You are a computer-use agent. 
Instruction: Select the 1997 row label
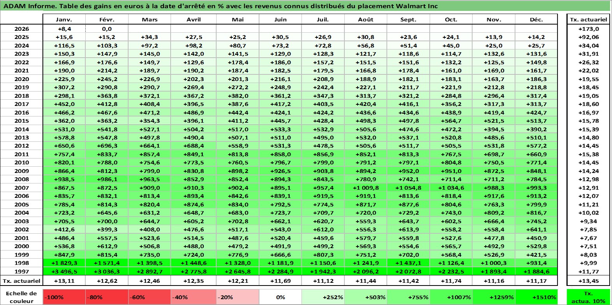click(x=21, y=272)
